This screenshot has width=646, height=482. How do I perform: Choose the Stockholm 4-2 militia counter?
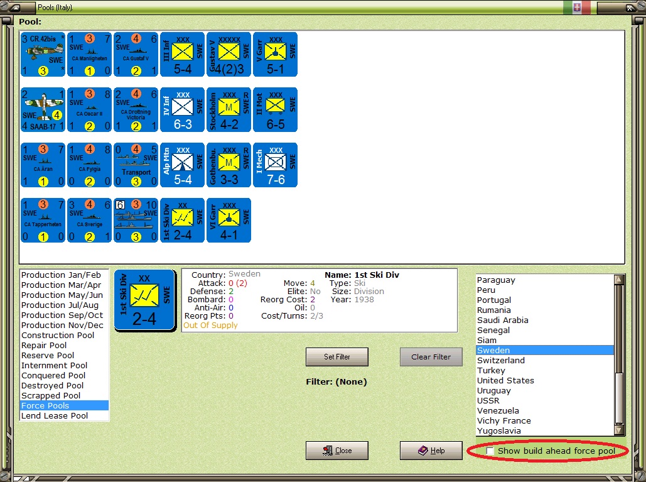tap(229, 110)
